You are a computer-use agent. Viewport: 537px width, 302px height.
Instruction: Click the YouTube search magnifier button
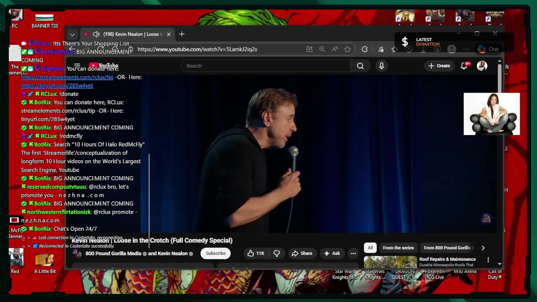point(360,66)
